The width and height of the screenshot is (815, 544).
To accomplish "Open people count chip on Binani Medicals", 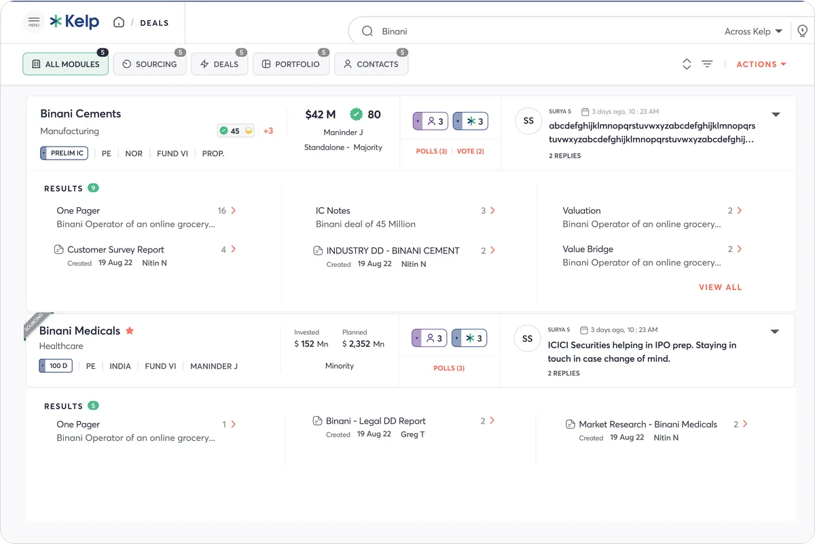I will [x=429, y=338].
